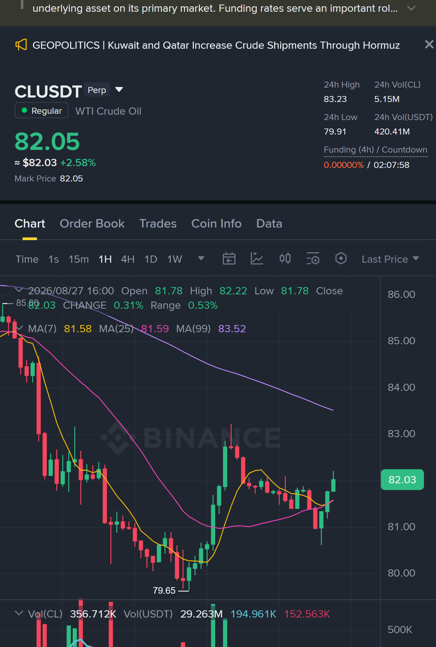Viewport: 436px width, 647px height.
Task: Open the hexagon chart preferences icon
Action: [341, 259]
